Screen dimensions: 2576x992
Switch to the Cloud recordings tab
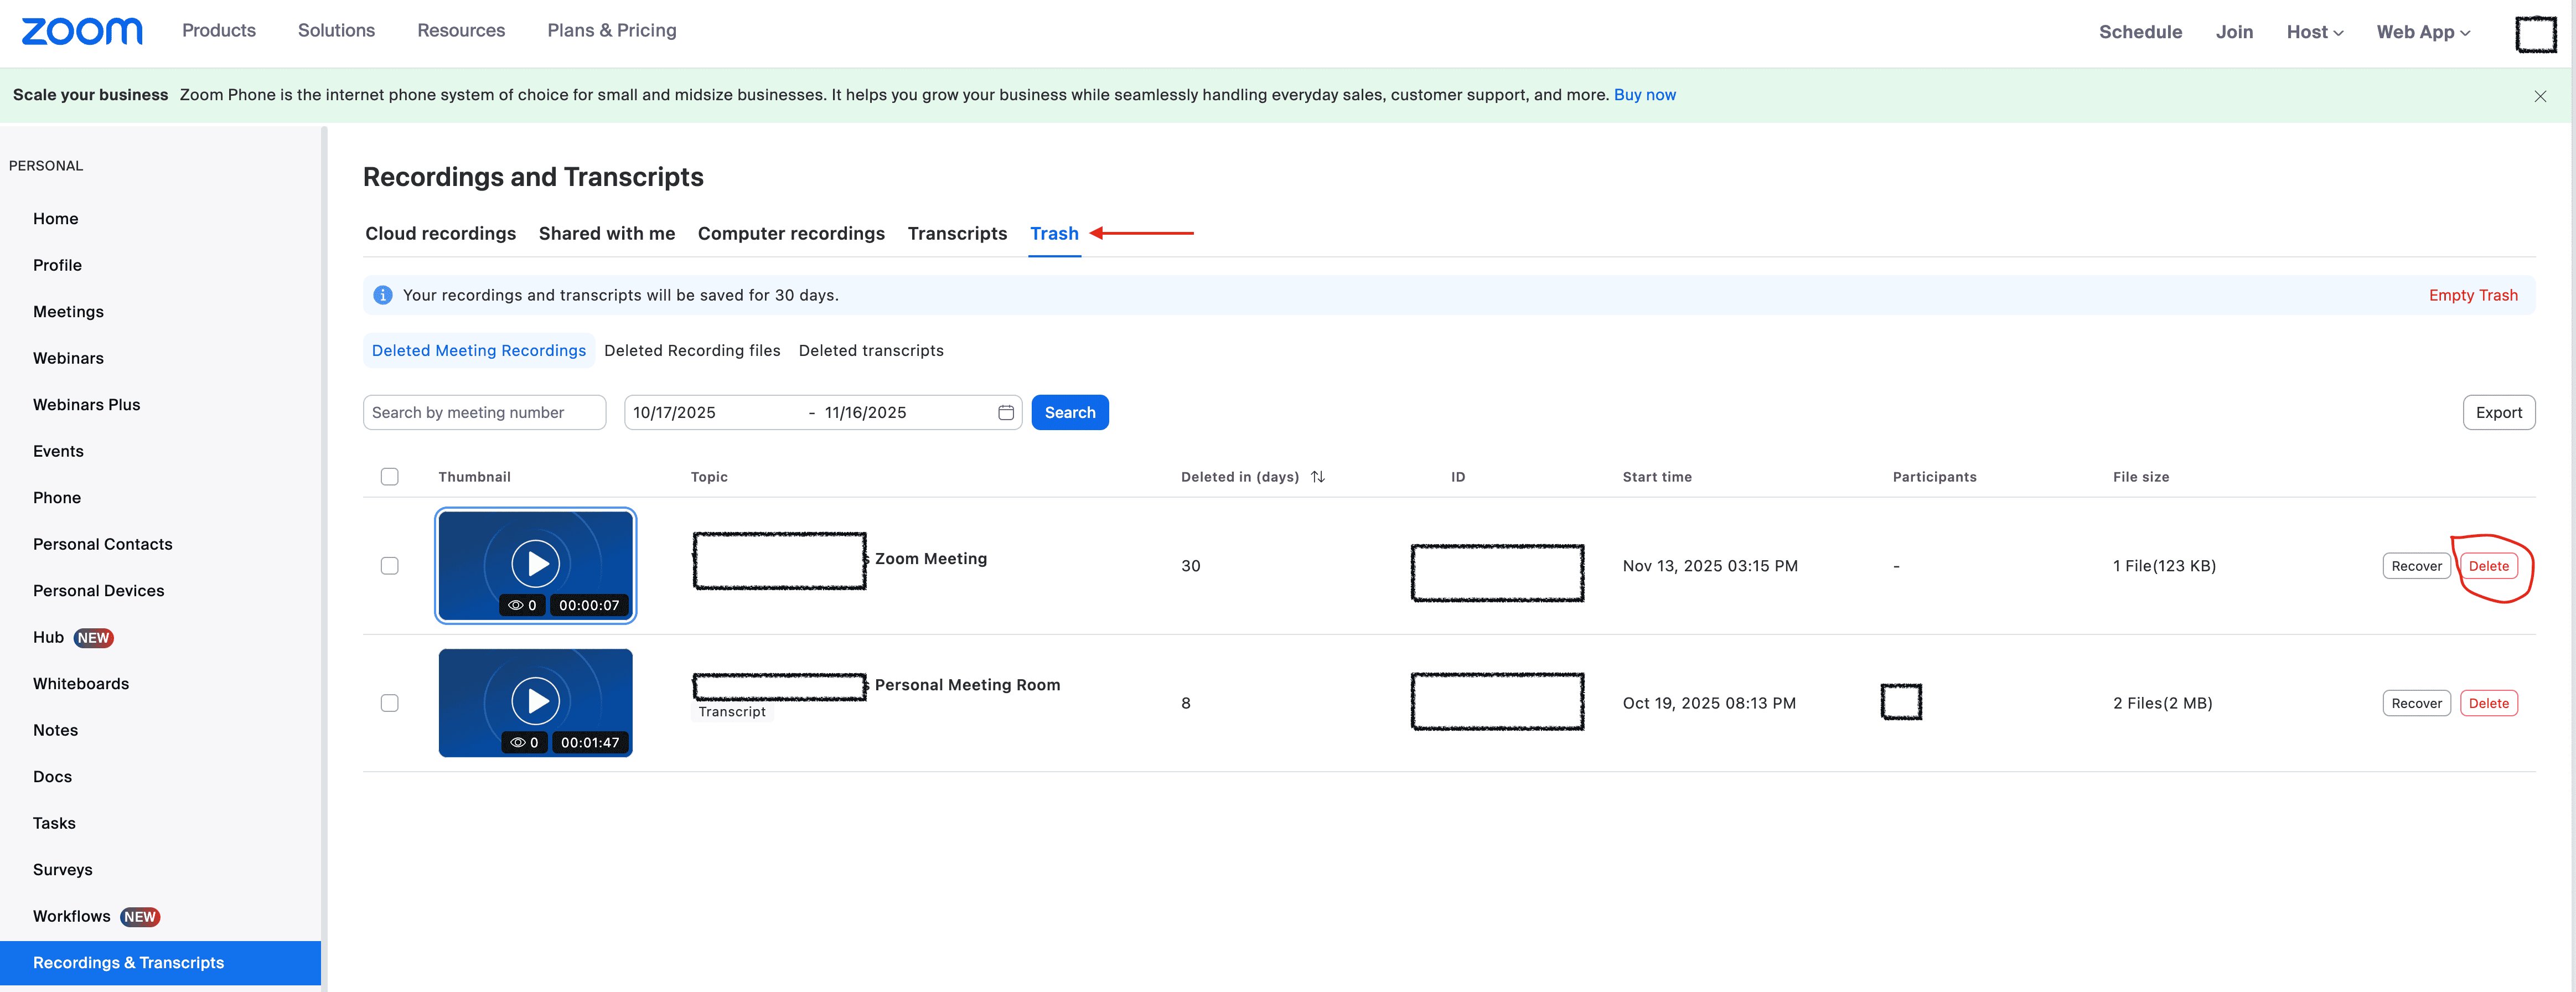point(440,233)
